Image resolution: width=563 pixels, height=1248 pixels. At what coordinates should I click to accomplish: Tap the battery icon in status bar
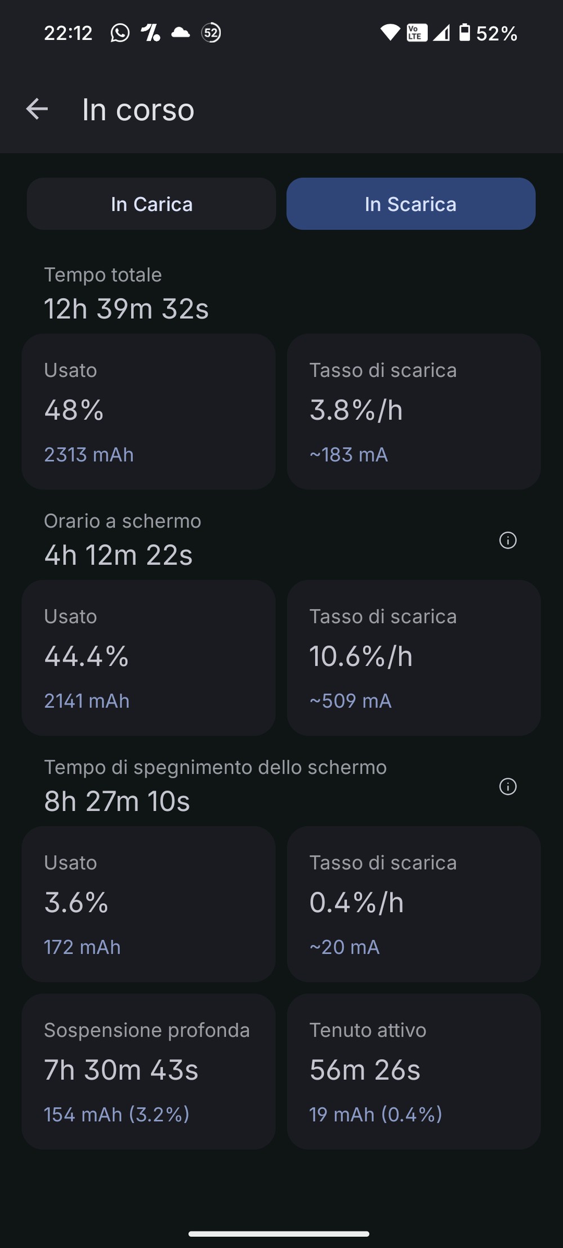pos(464,33)
